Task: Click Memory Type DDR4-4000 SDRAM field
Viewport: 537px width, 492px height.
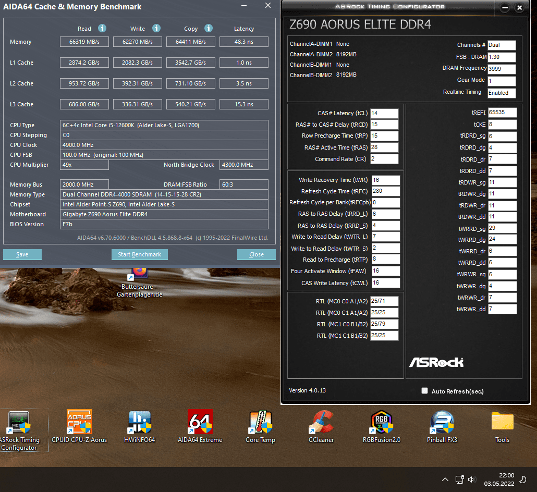Action: [164, 194]
